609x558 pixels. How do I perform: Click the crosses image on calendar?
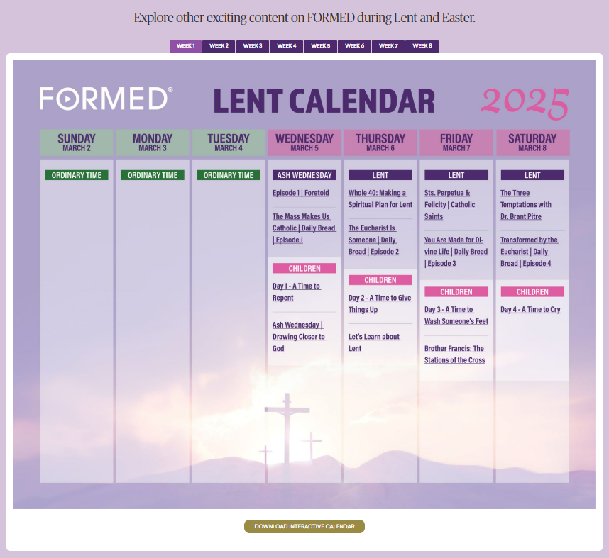288,425
